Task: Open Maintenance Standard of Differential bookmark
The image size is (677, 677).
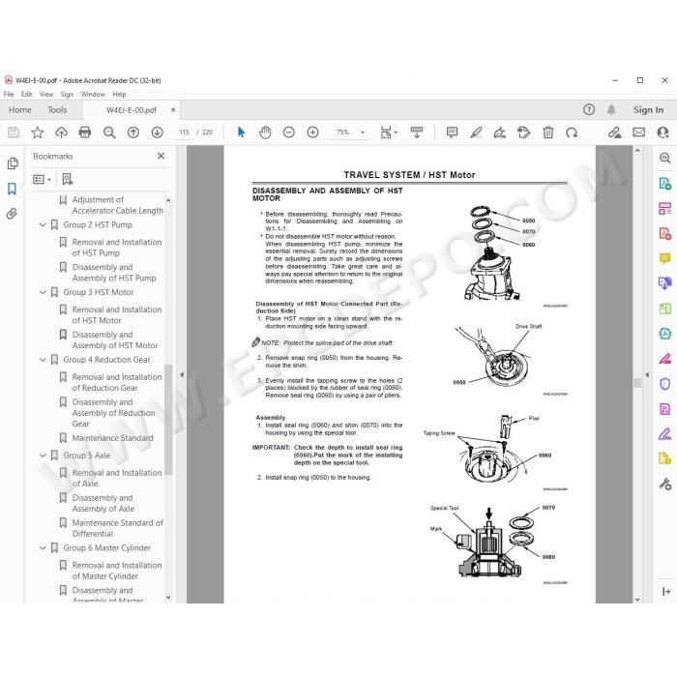Action: pos(117,528)
